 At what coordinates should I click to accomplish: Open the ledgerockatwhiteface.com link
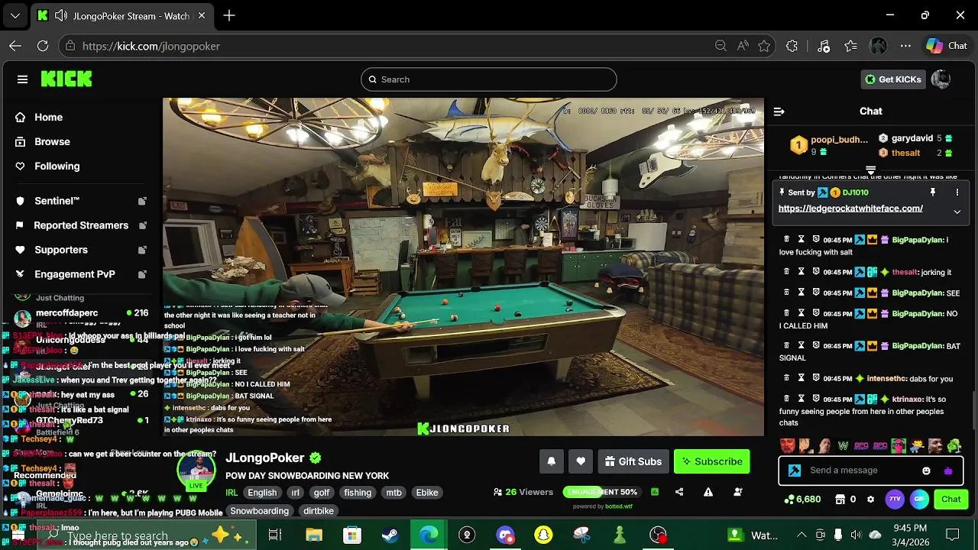coord(850,209)
